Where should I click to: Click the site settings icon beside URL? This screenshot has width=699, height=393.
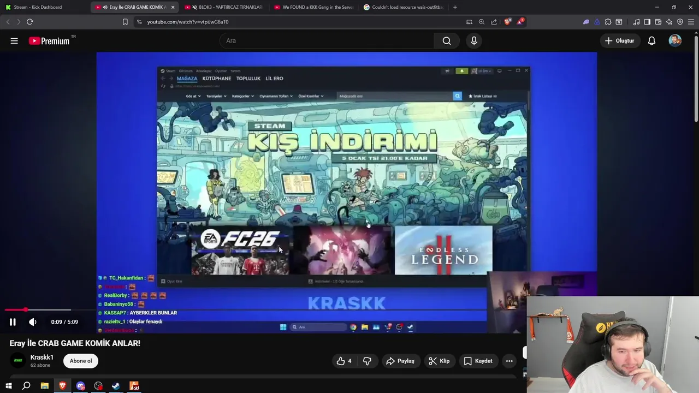coord(139,22)
